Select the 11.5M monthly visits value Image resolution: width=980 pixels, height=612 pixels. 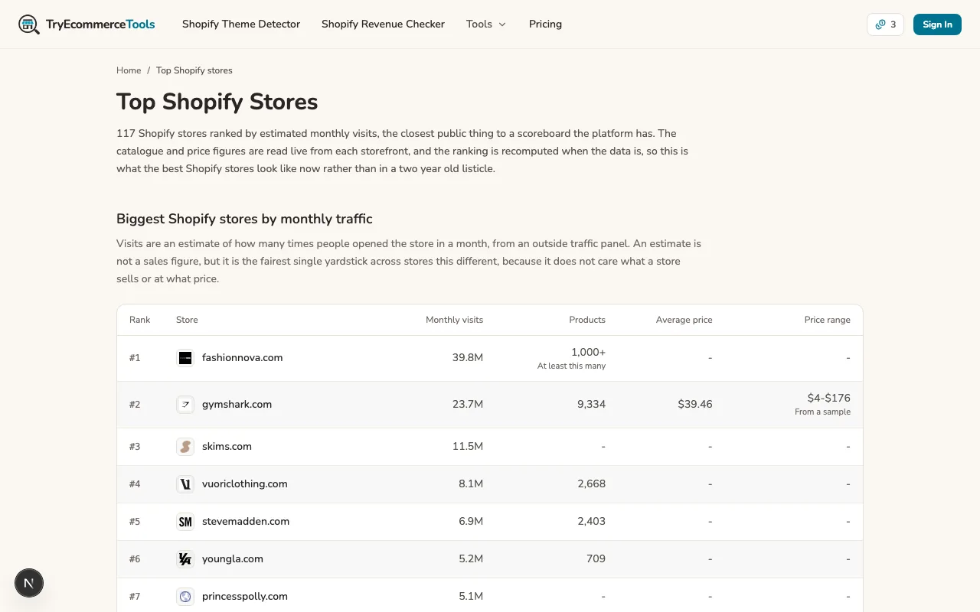467,447
